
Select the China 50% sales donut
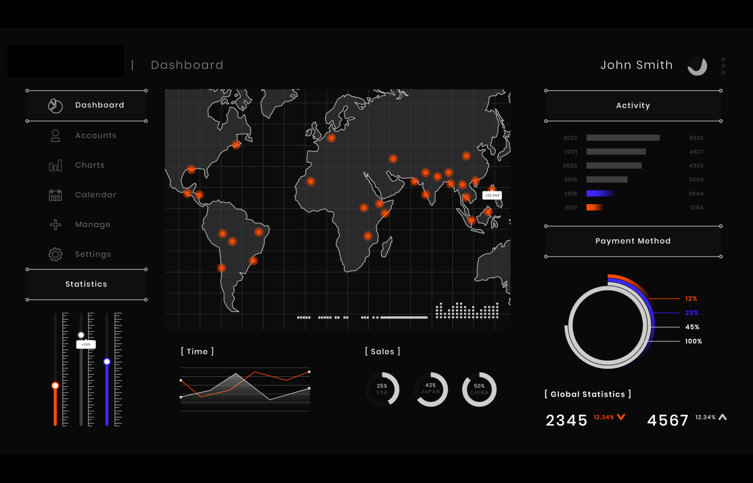479,389
